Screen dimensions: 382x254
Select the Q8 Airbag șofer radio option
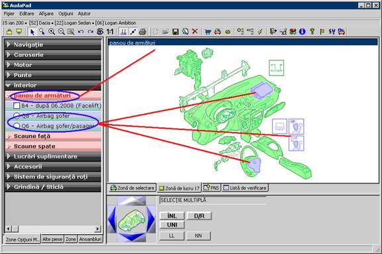tap(17, 115)
